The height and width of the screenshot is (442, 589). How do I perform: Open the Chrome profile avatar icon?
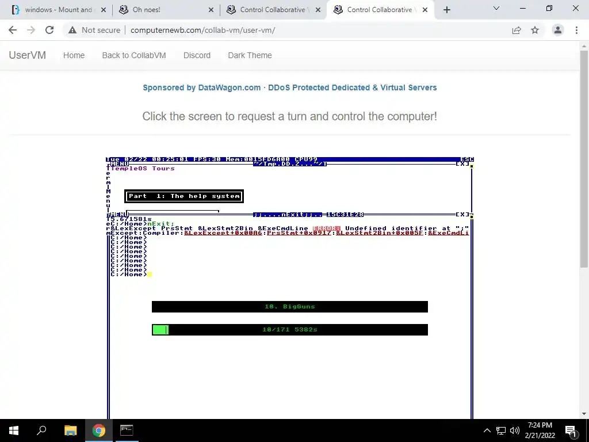tap(558, 30)
